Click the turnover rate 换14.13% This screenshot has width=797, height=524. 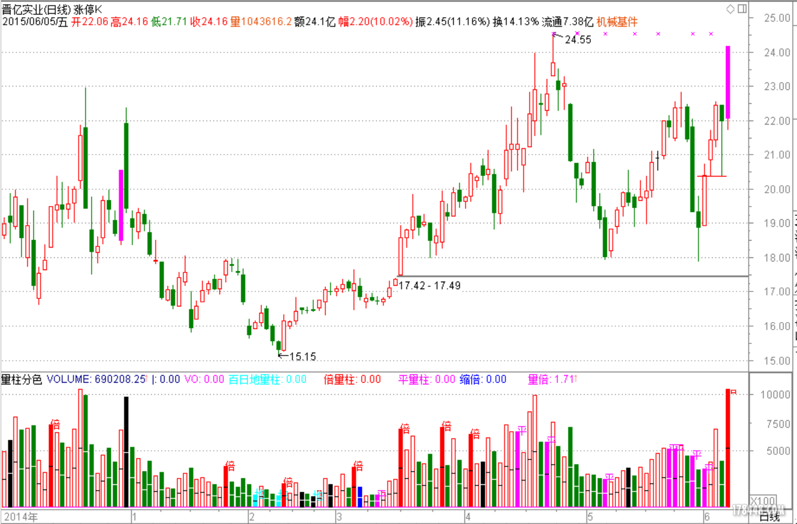tap(516, 22)
